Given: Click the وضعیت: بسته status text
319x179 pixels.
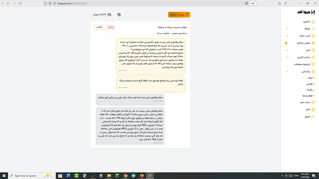Looking at the screenshot, I should coord(163,33).
